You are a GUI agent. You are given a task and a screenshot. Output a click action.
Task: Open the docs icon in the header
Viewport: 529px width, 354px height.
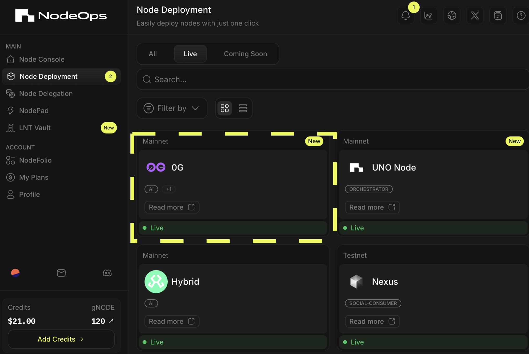(x=498, y=15)
